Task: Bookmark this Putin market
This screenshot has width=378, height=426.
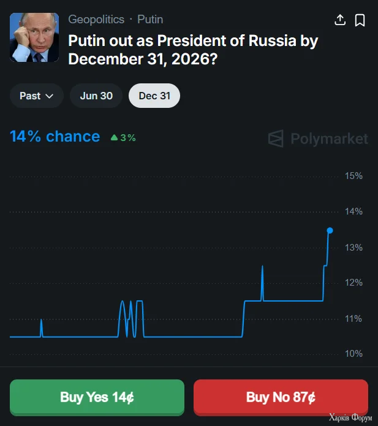Action: 360,20
